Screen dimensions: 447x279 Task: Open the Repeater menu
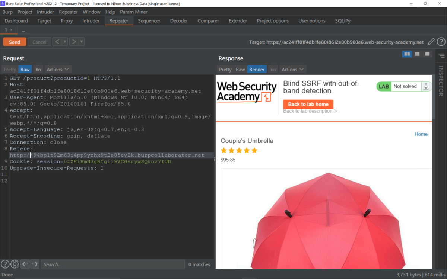[x=68, y=12]
